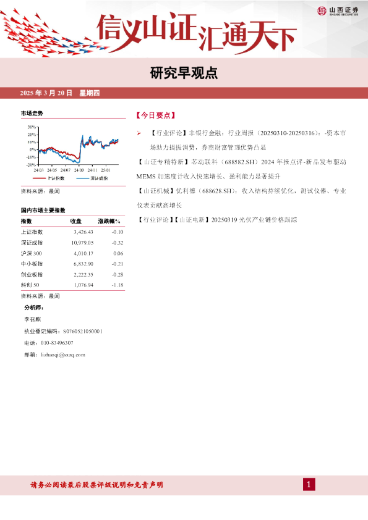Click the red arrow bullet before 行业评论
The height and width of the screenshot is (520, 368).
[x=139, y=133]
